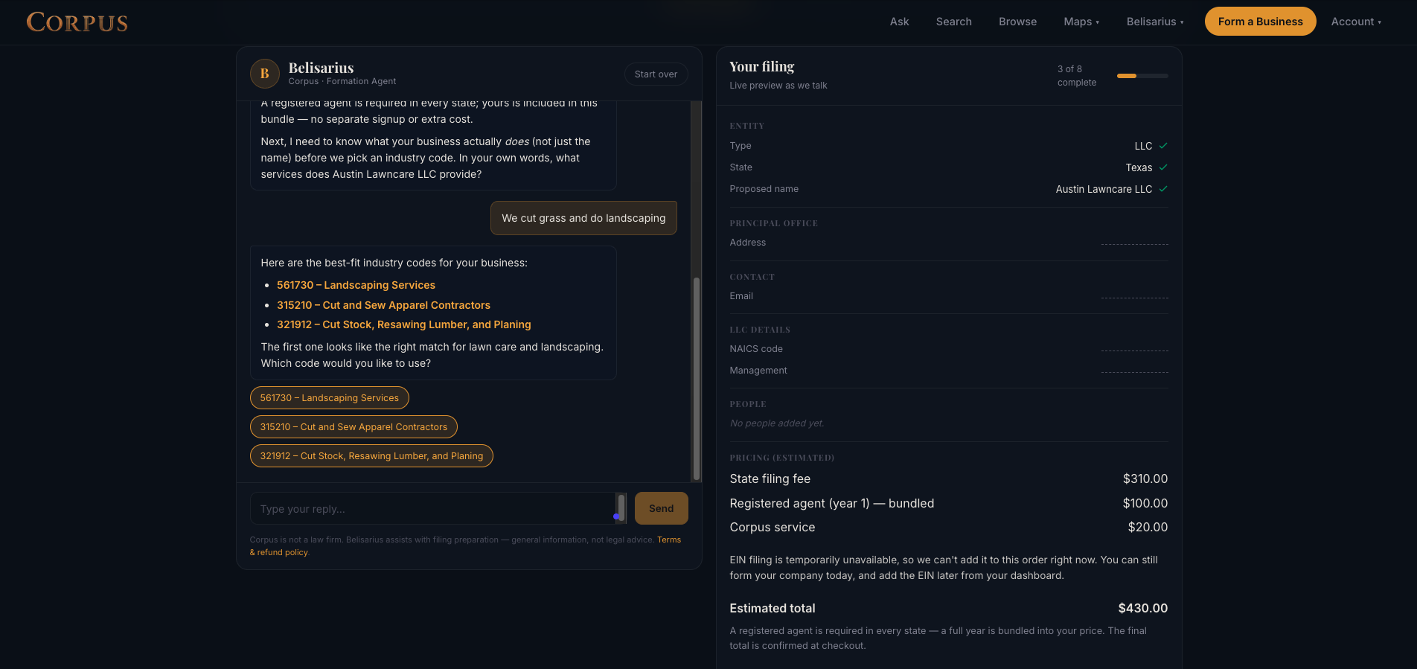Go to the Ask page

tap(899, 22)
